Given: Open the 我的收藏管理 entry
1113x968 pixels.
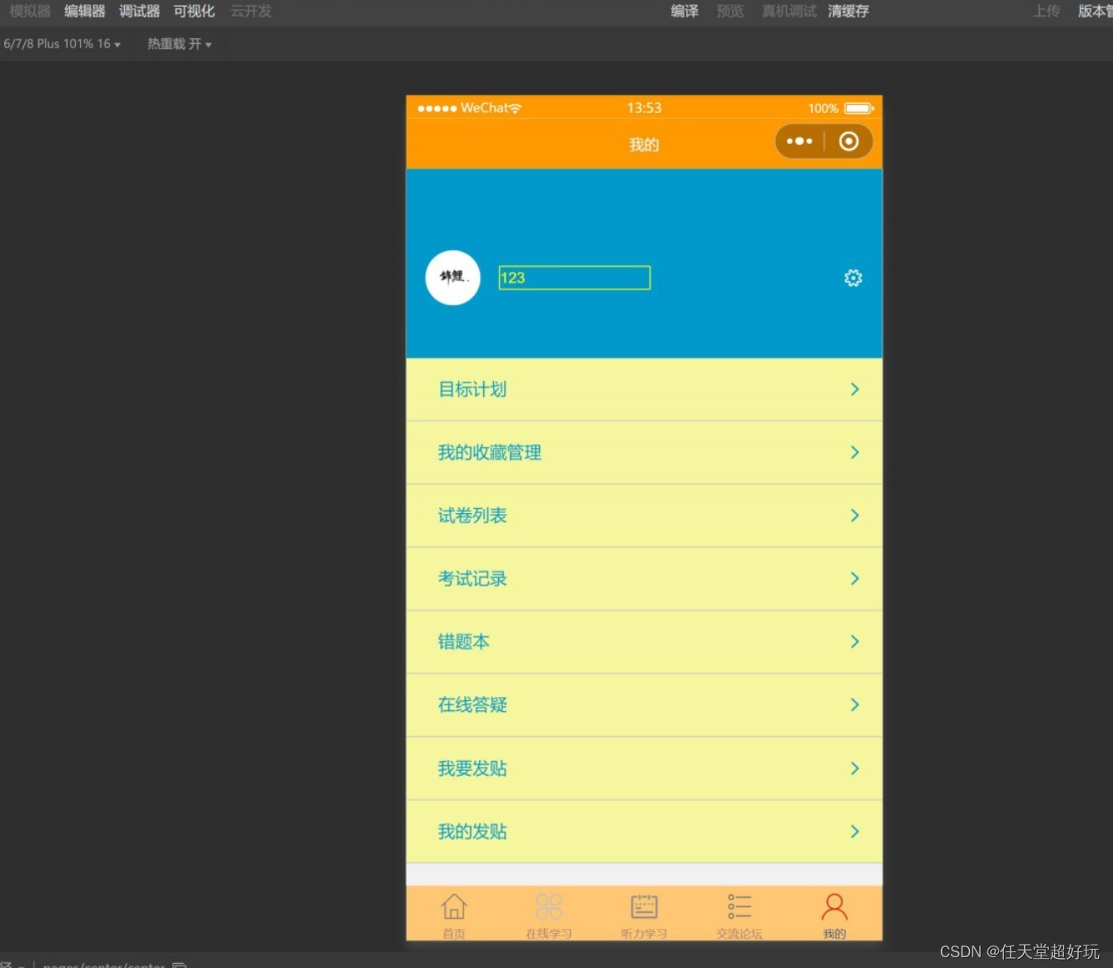Looking at the screenshot, I should [x=644, y=452].
